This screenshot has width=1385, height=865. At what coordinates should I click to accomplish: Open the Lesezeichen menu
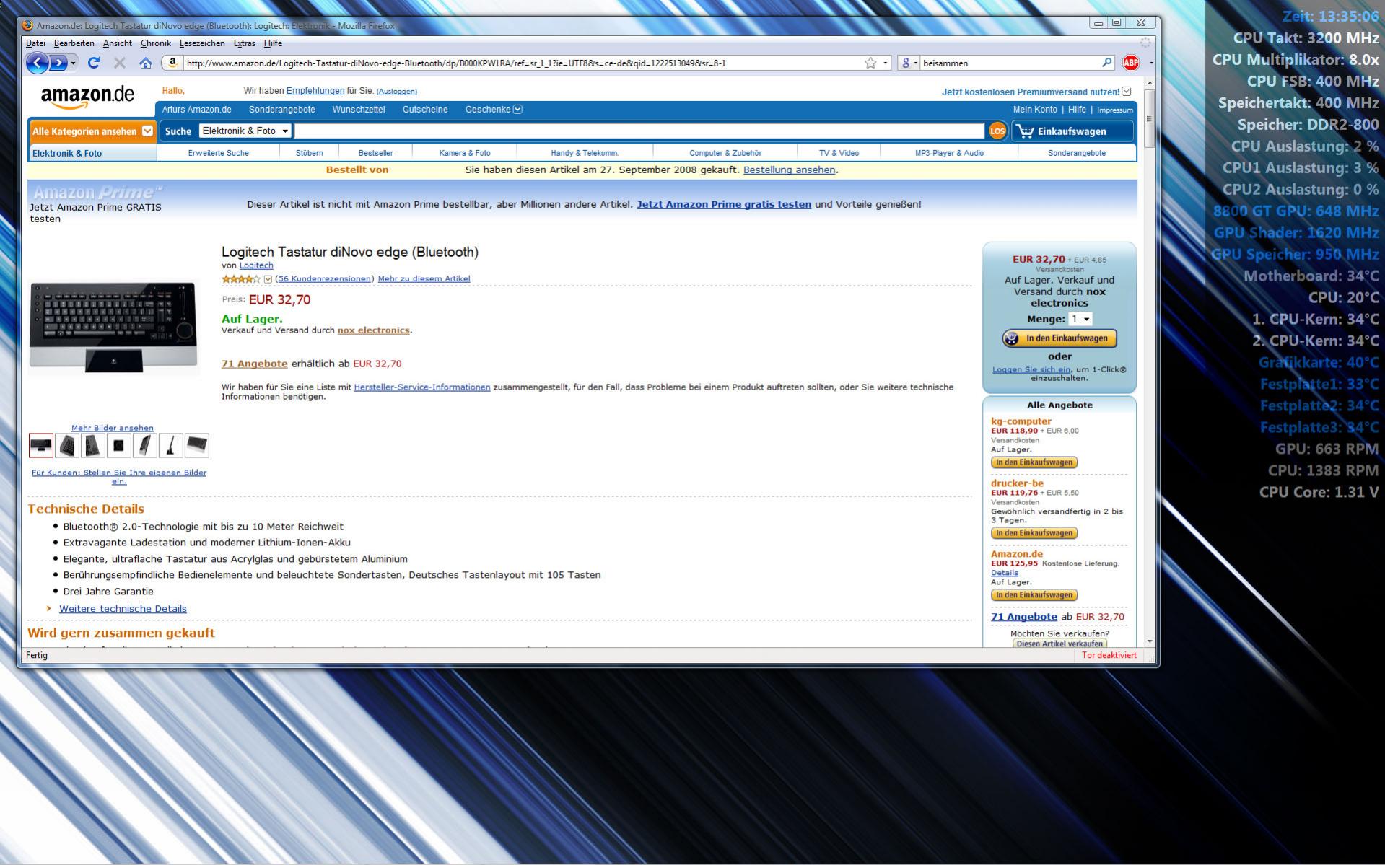tap(202, 43)
